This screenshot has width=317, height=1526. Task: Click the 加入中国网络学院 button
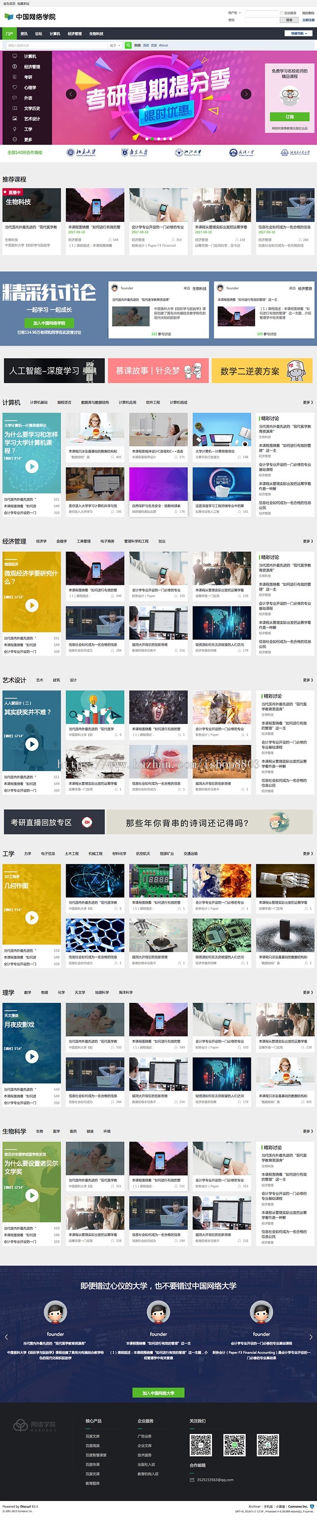click(50, 323)
